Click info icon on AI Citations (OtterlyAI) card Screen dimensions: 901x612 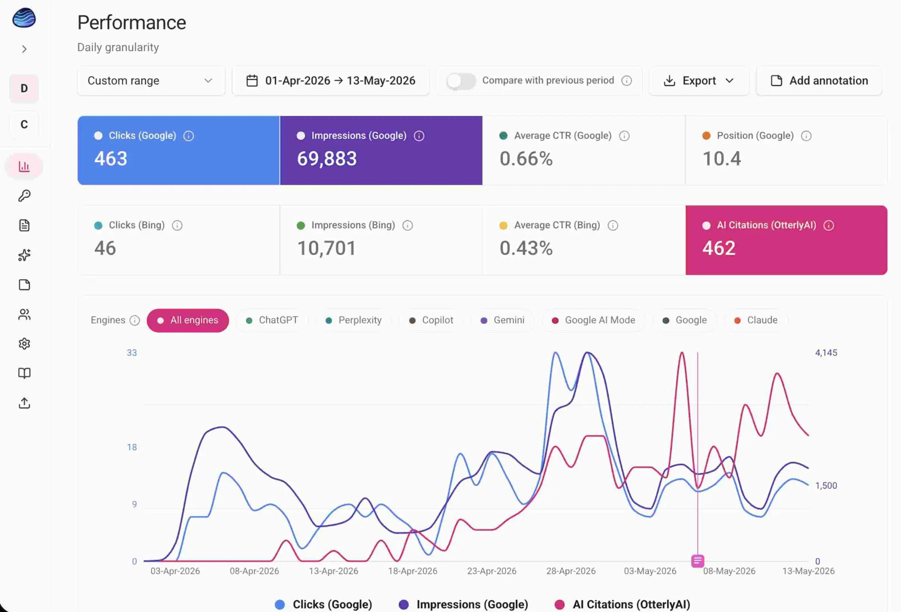click(x=829, y=225)
